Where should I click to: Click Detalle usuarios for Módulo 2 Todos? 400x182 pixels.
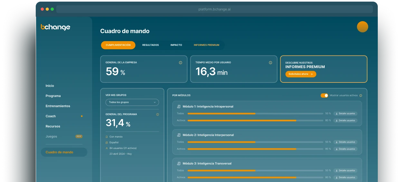[345, 142]
